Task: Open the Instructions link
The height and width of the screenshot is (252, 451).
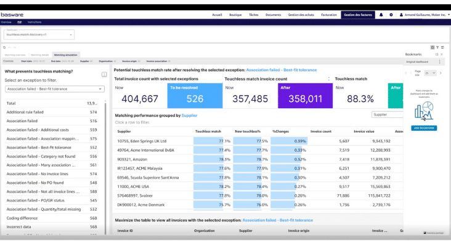Action: click(x=35, y=22)
